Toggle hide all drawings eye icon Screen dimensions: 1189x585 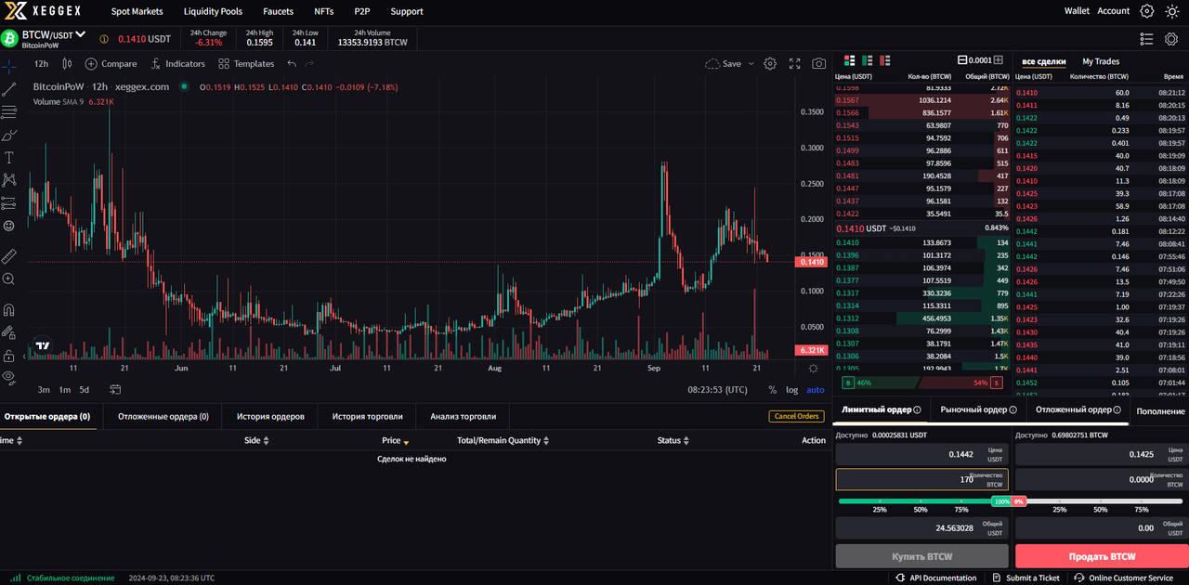(x=9, y=377)
